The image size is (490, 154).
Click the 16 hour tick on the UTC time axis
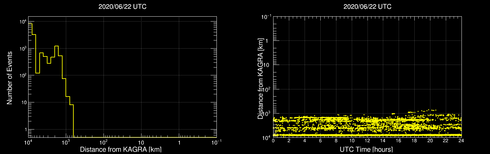[399, 141]
